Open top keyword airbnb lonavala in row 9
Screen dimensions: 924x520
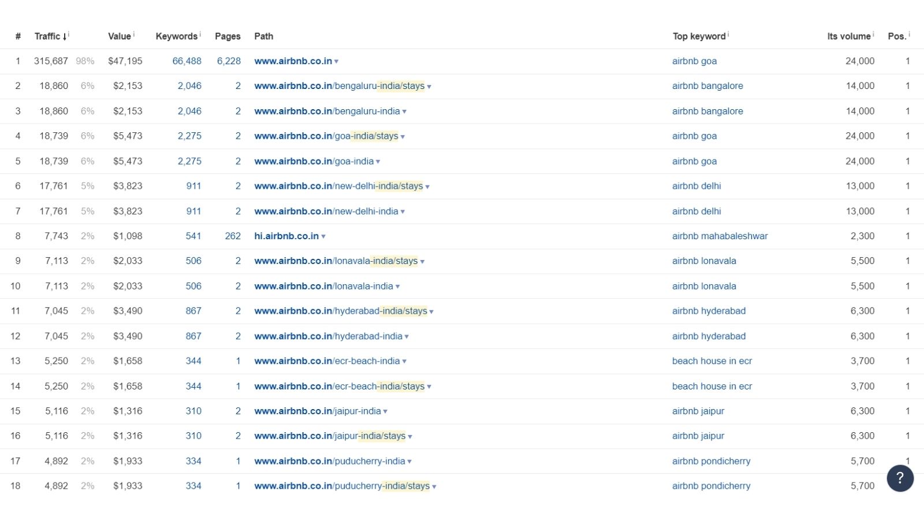point(704,261)
